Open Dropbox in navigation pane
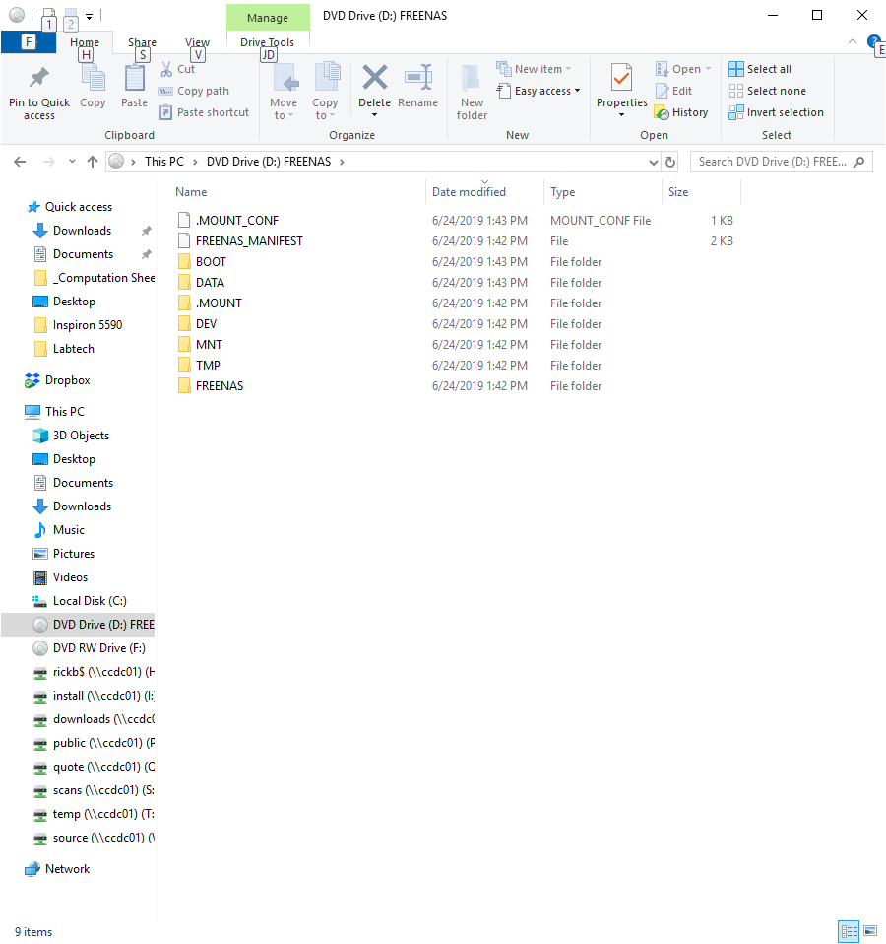Viewport: 886px width, 944px height. coord(67,380)
